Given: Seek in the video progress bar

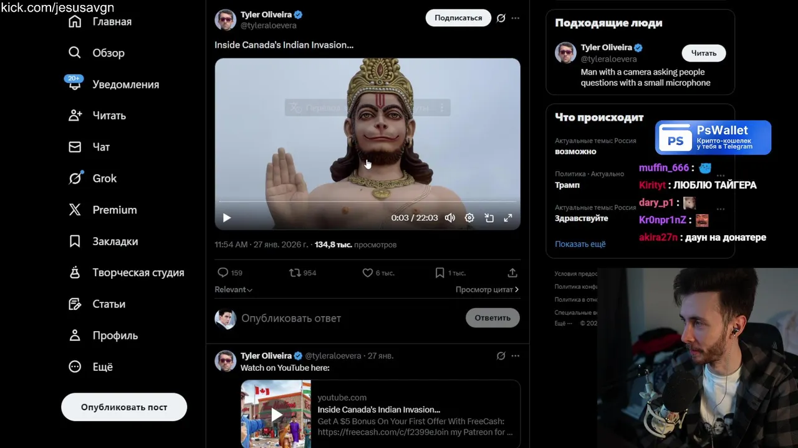Looking at the screenshot, I should click(368, 202).
